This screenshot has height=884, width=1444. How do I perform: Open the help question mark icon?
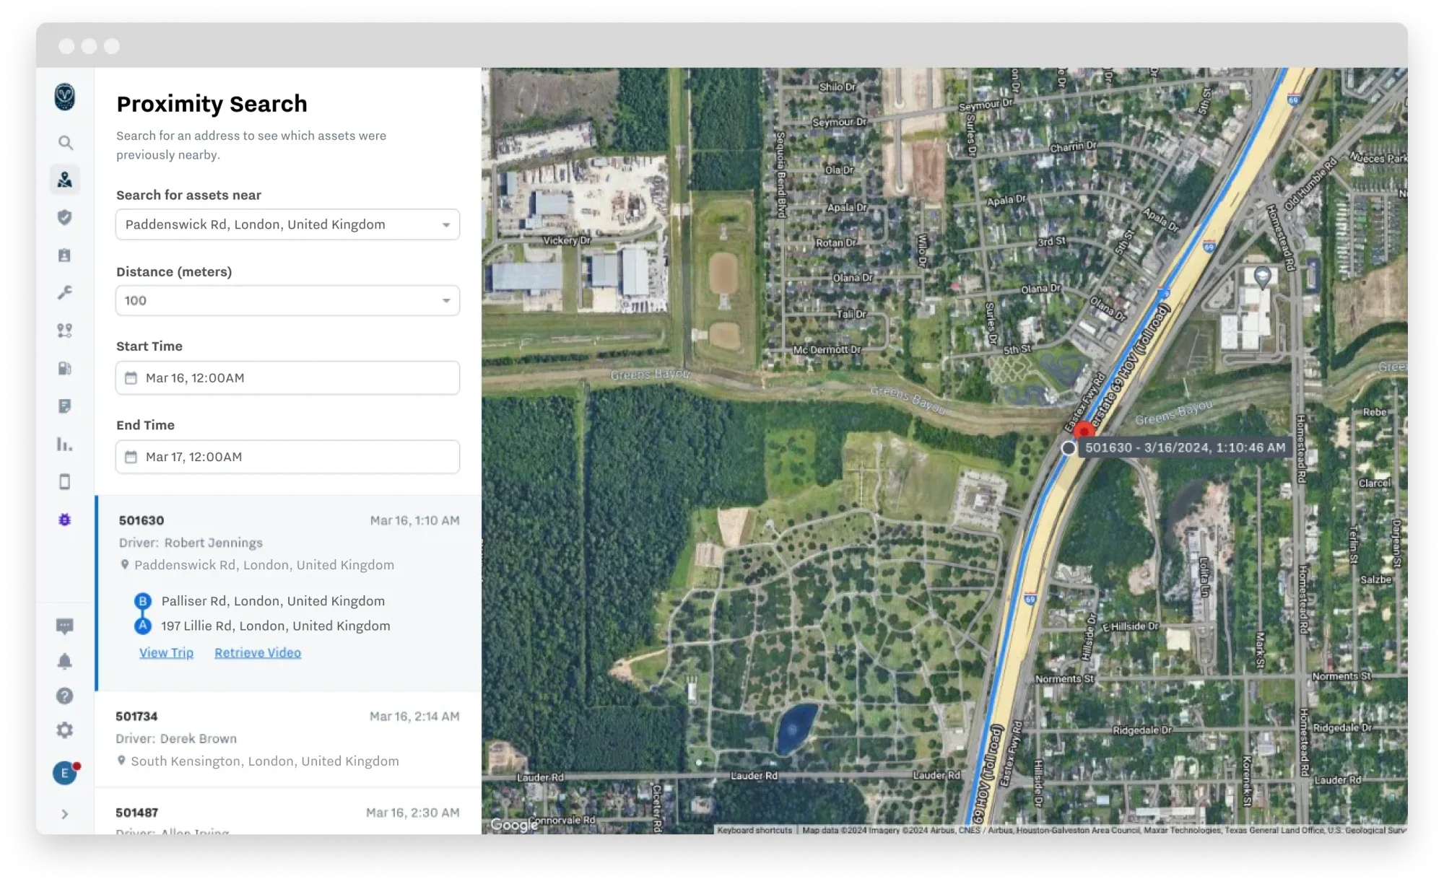[x=65, y=696]
